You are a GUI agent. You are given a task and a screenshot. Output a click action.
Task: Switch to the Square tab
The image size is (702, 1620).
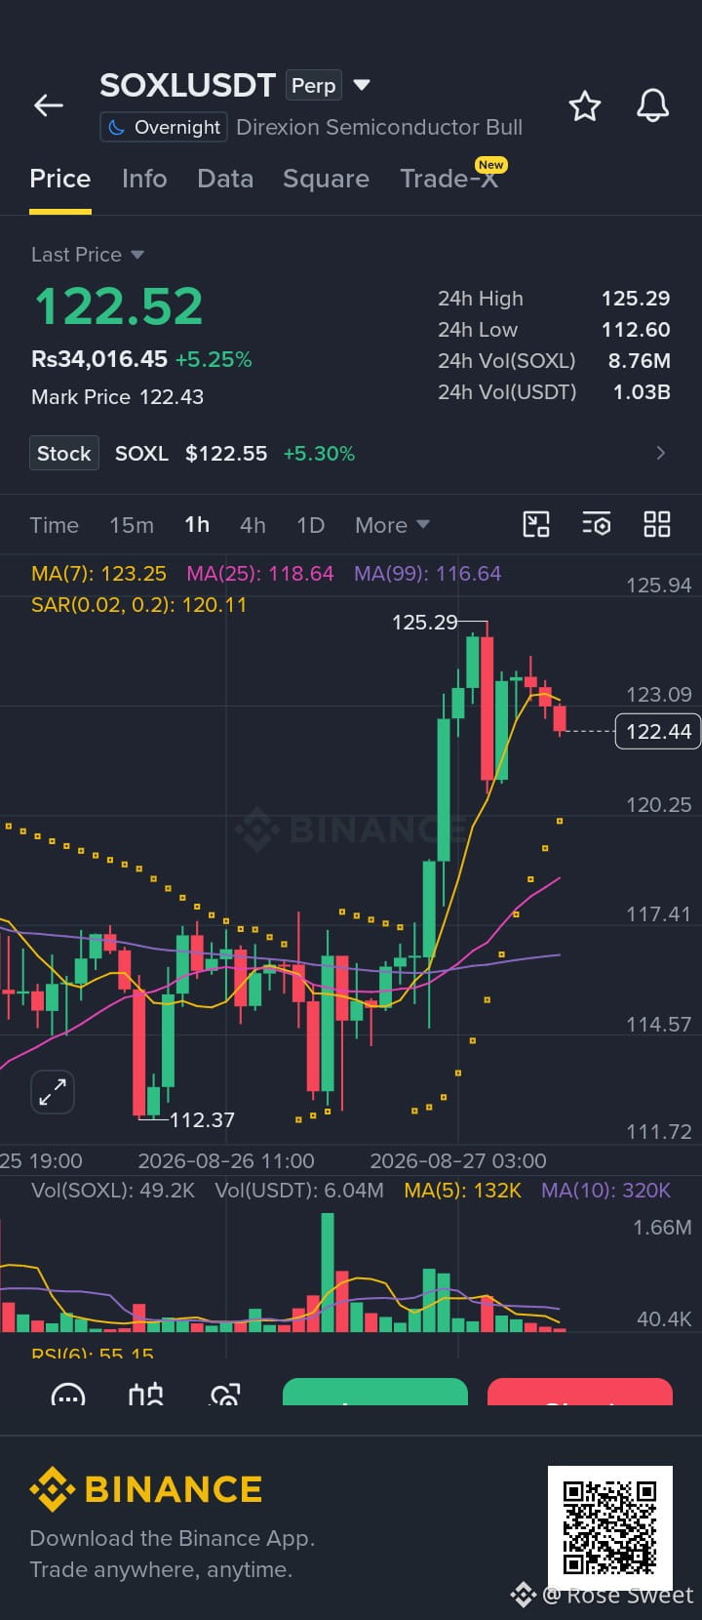click(326, 179)
